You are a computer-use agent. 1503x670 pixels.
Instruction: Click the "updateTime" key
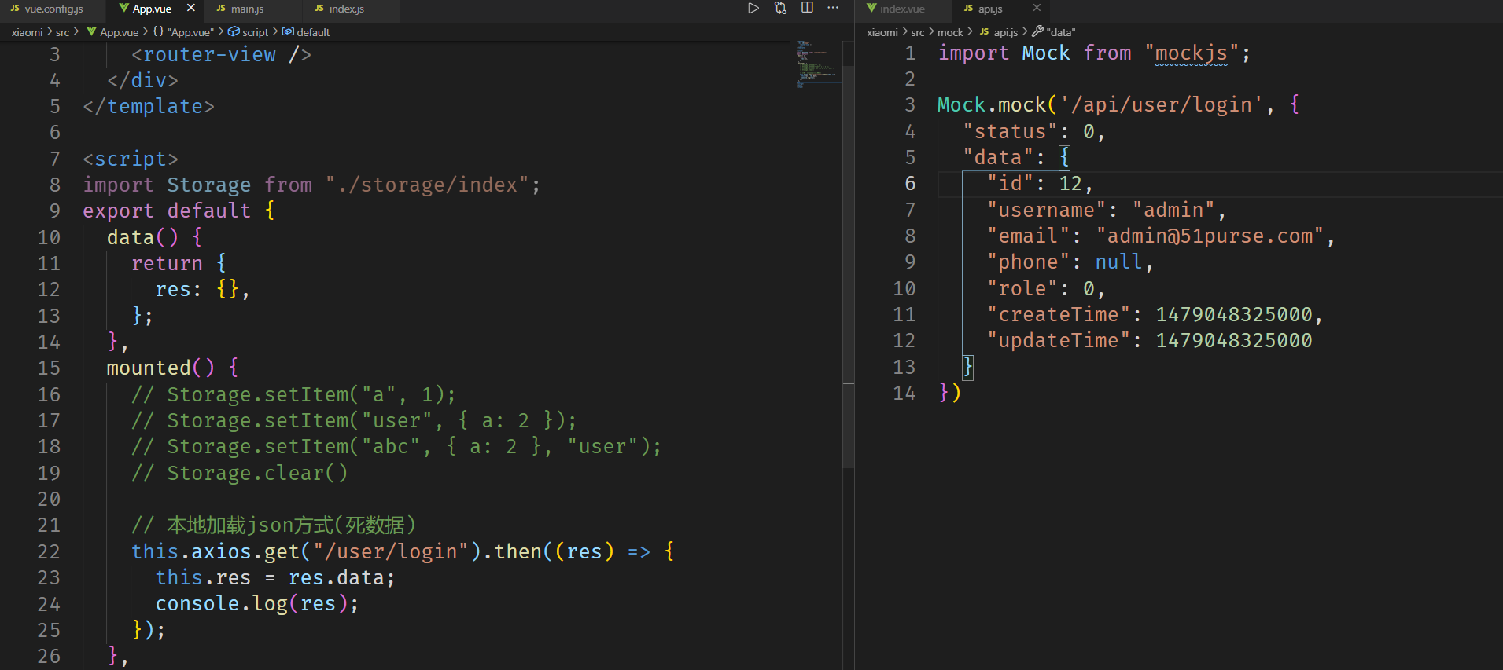[x=1059, y=340]
